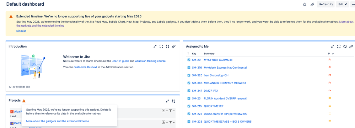The width and height of the screenshot is (355, 128).
Task: Refresh the Assigned to Me gadget
Action: point(345,47)
